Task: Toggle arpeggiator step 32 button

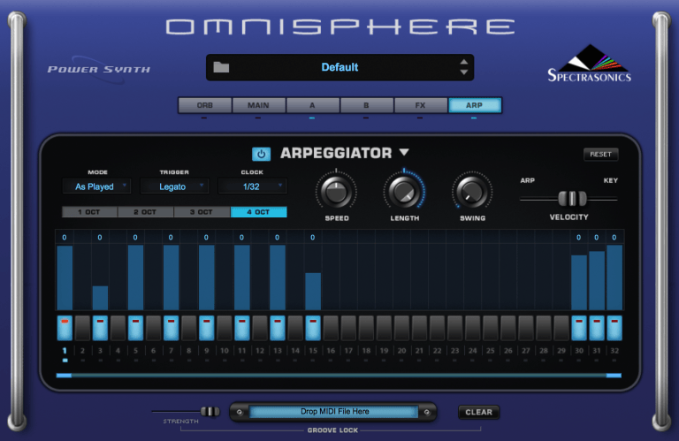Action: tap(614, 328)
